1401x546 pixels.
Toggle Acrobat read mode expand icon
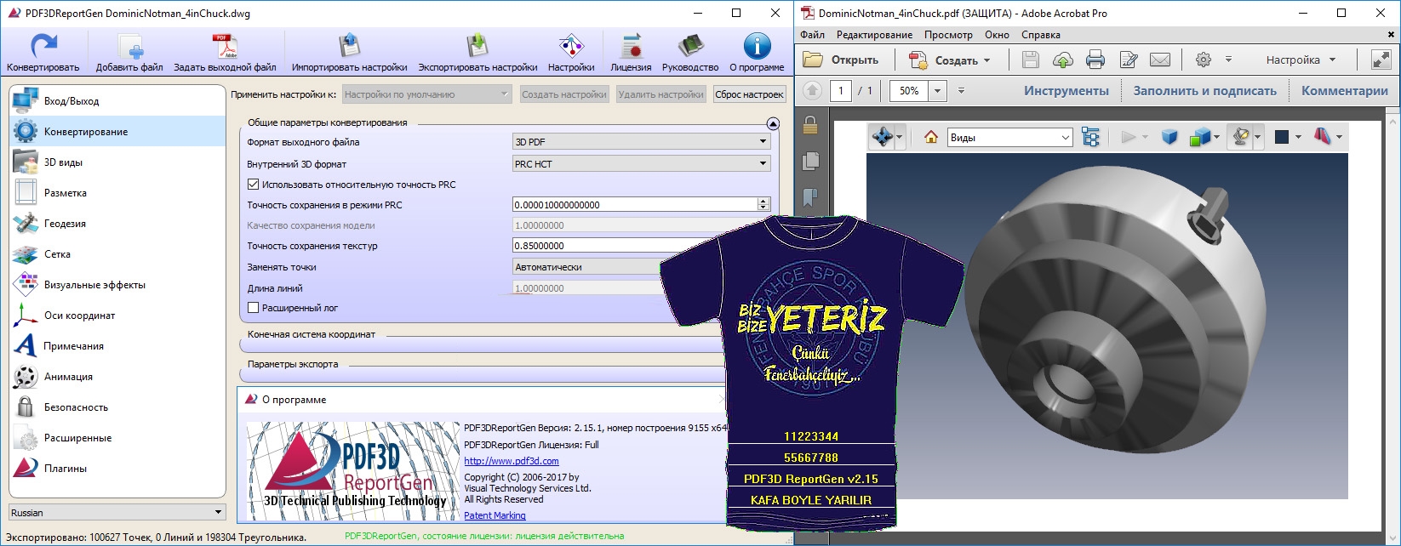1381,60
